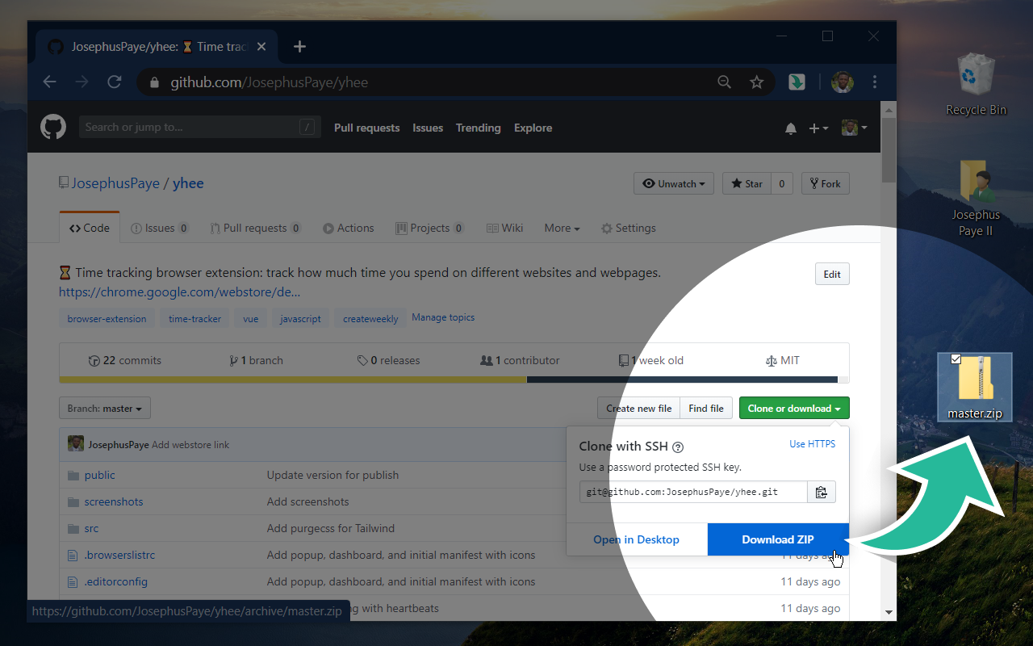The height and width of the screenshot is (646, 1033).
Task: Click the copy SSH URL clipboard icon
Action: [821, 492]
